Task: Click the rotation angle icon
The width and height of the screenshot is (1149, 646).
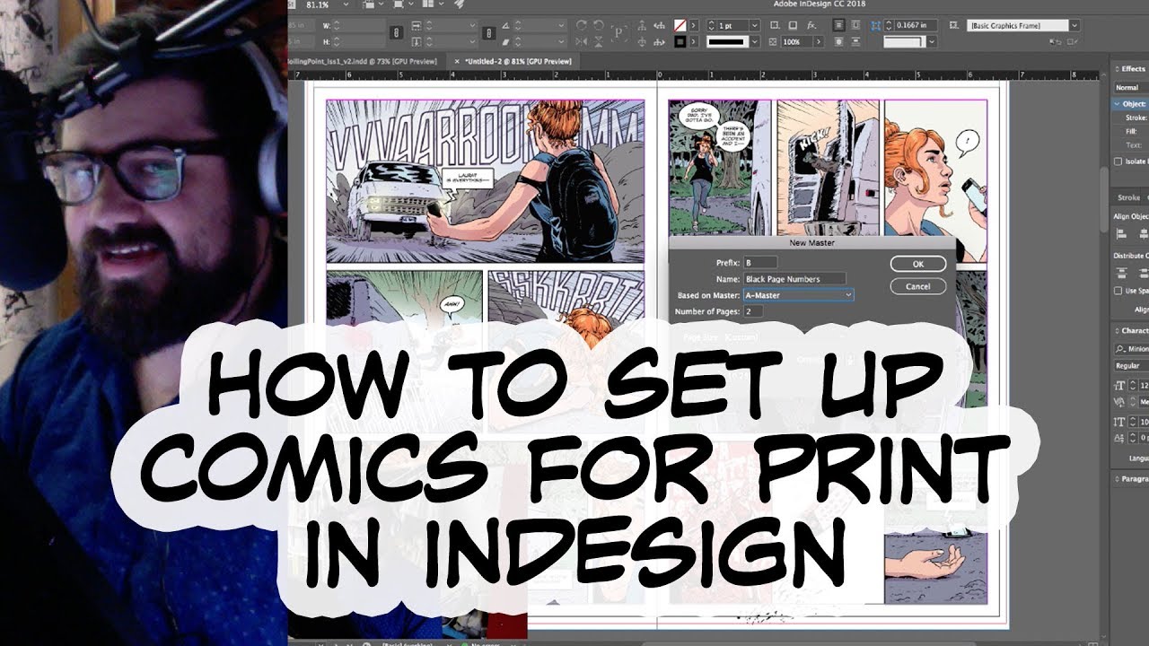Action: pyautogui.click(x=506, y=25)
